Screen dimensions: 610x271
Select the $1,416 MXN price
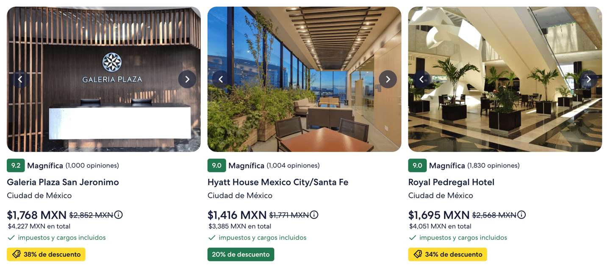tap(237, 215)
